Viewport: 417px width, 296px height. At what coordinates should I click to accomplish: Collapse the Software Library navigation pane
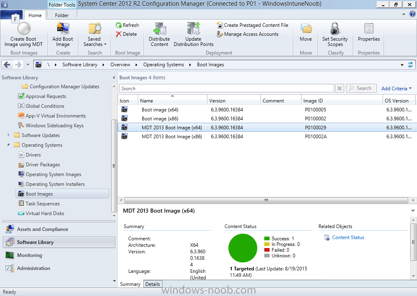pyautogui.click(x=114, y=78)
